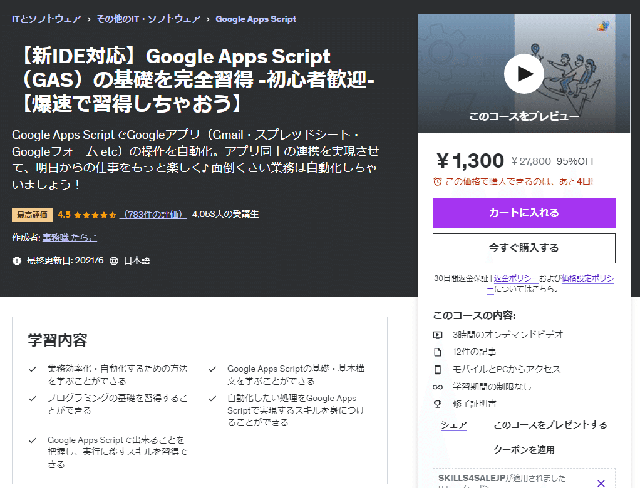The image size is (640, 488).
Task: Click 3時間のオンデマンドビデオ text
Action: [508, 335]
